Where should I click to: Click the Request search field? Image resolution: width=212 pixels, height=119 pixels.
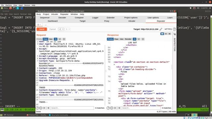(72, 108)
